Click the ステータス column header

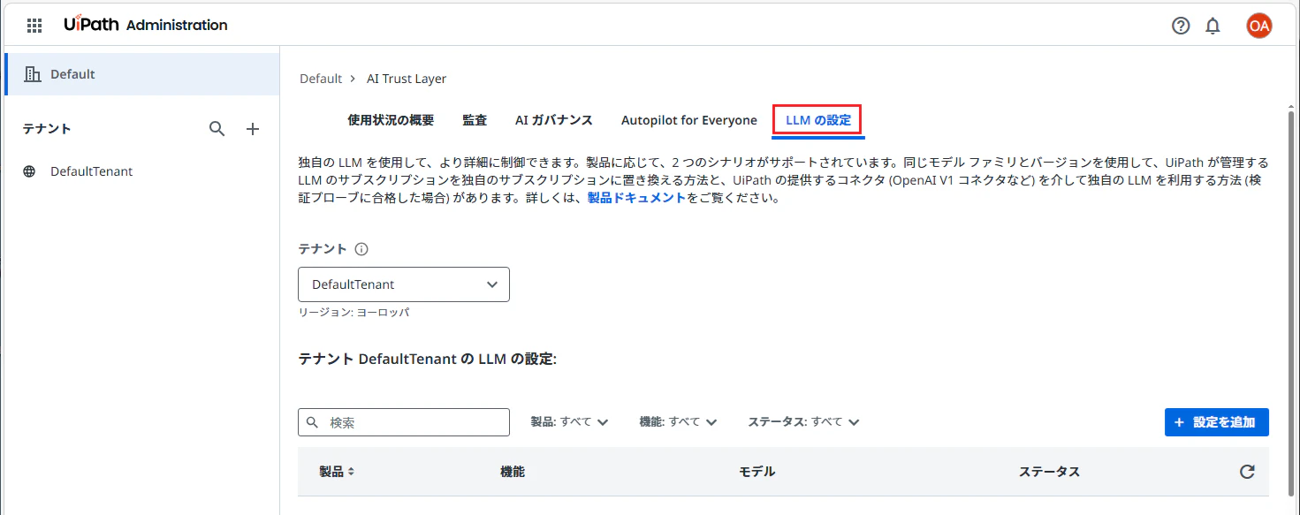click(1050, 472)
